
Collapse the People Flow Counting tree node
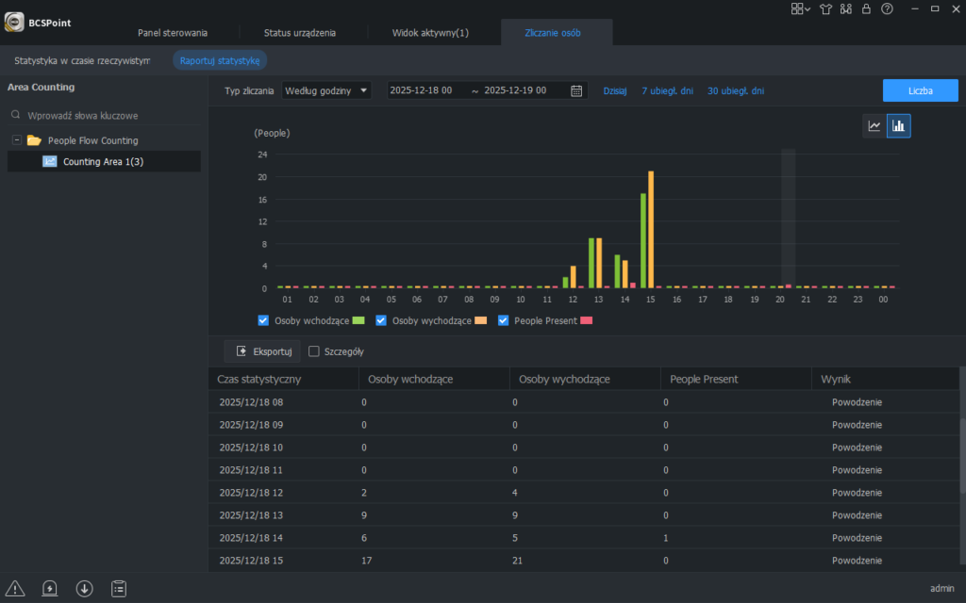click(x=17, y=140)
